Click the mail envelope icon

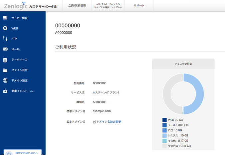tap(5, 49)
